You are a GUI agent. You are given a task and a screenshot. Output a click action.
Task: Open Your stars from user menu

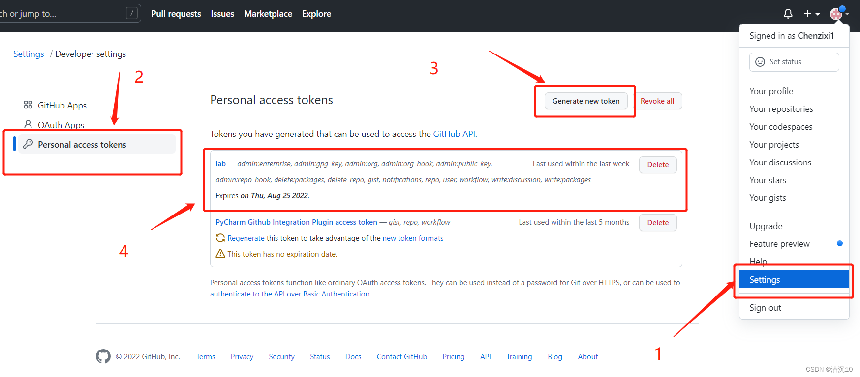pyautogui.click(x=768, y=180)
